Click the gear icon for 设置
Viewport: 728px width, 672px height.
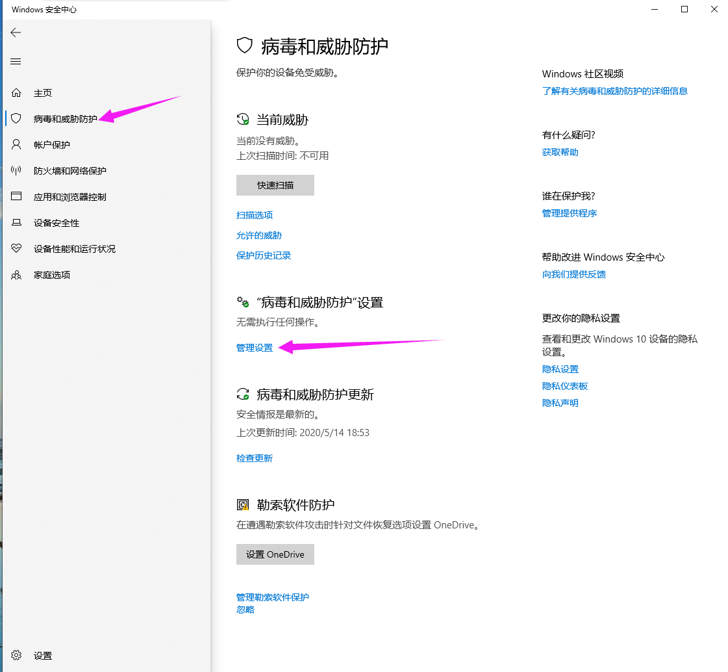click(16, 655)
